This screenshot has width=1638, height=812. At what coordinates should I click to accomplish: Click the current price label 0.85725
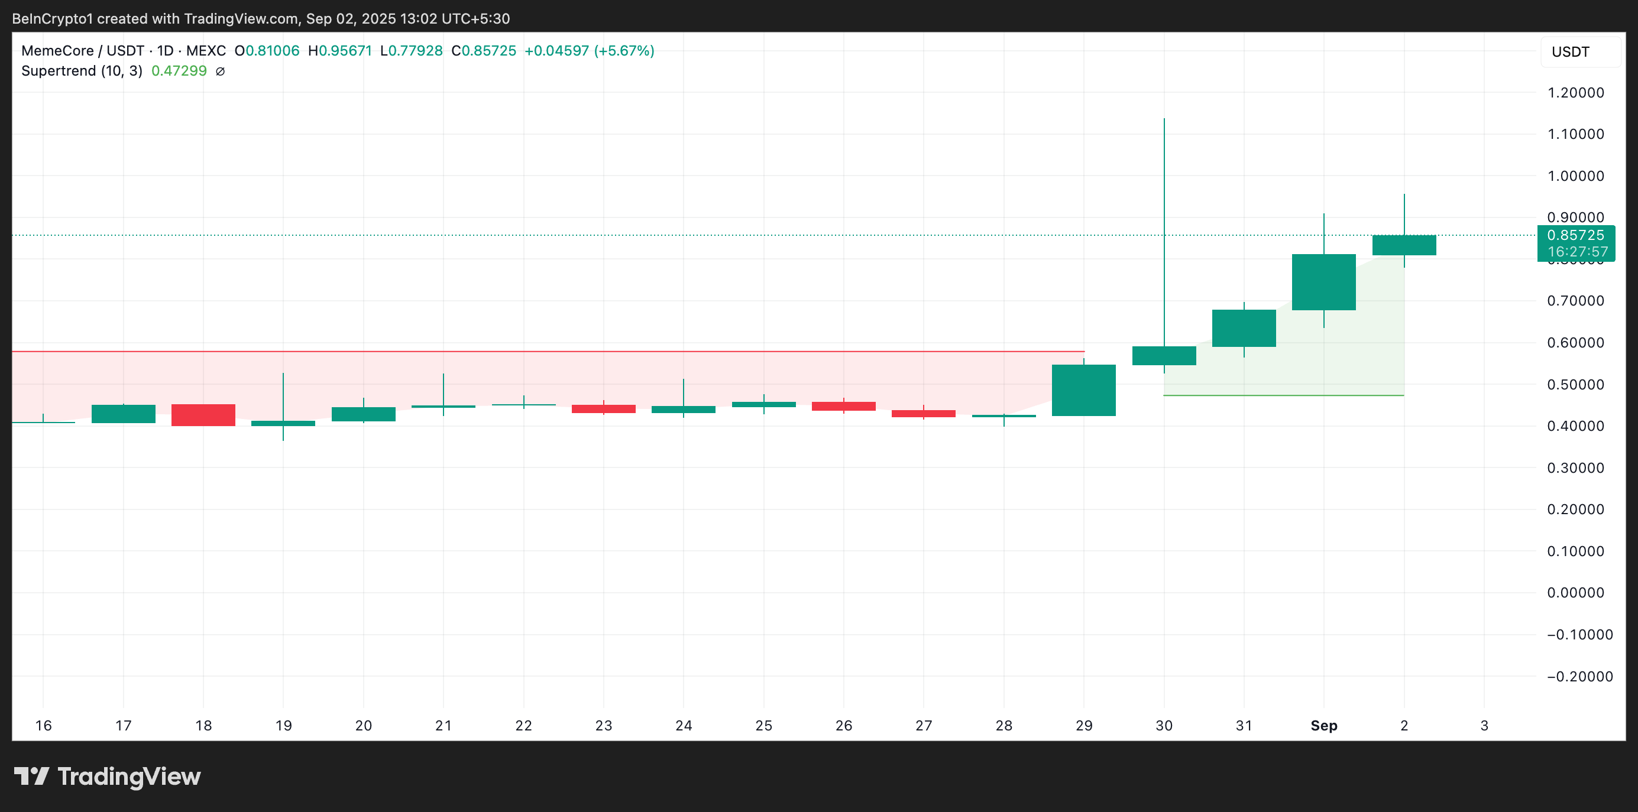(1575, 235)
